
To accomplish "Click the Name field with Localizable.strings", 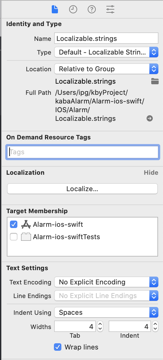I will [106, 38].
